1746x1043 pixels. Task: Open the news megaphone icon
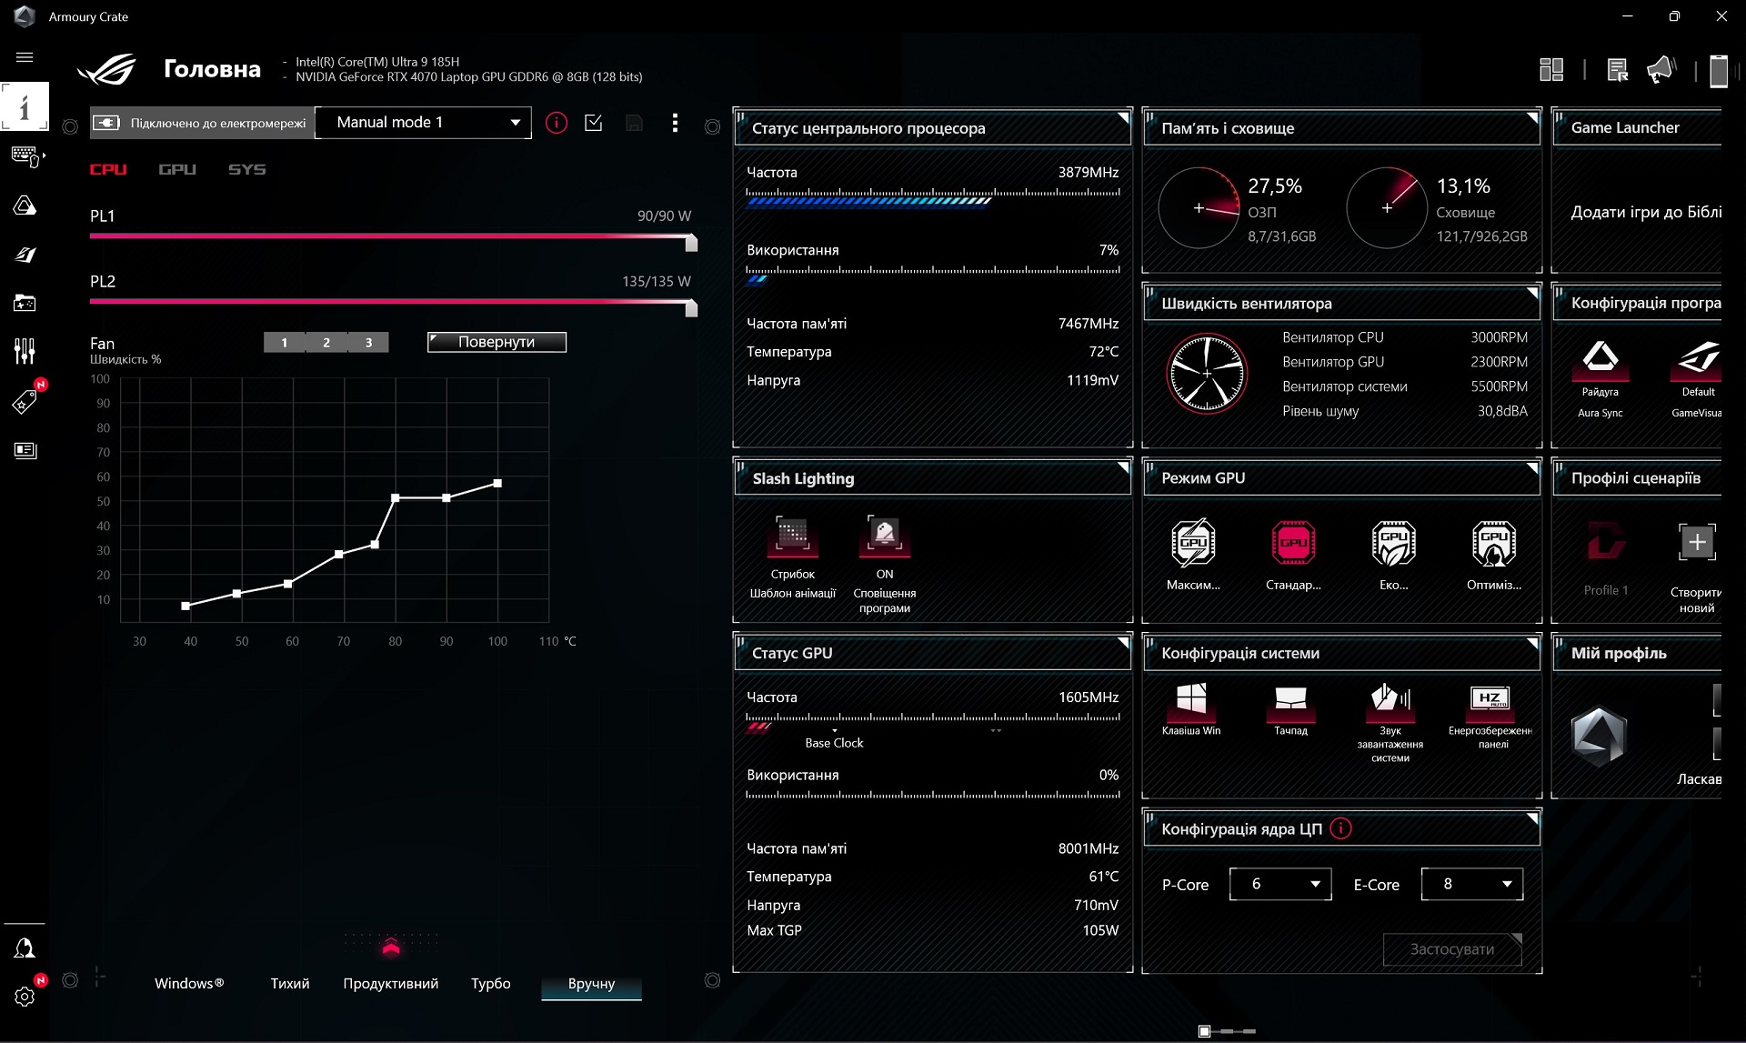(1661, 69)
